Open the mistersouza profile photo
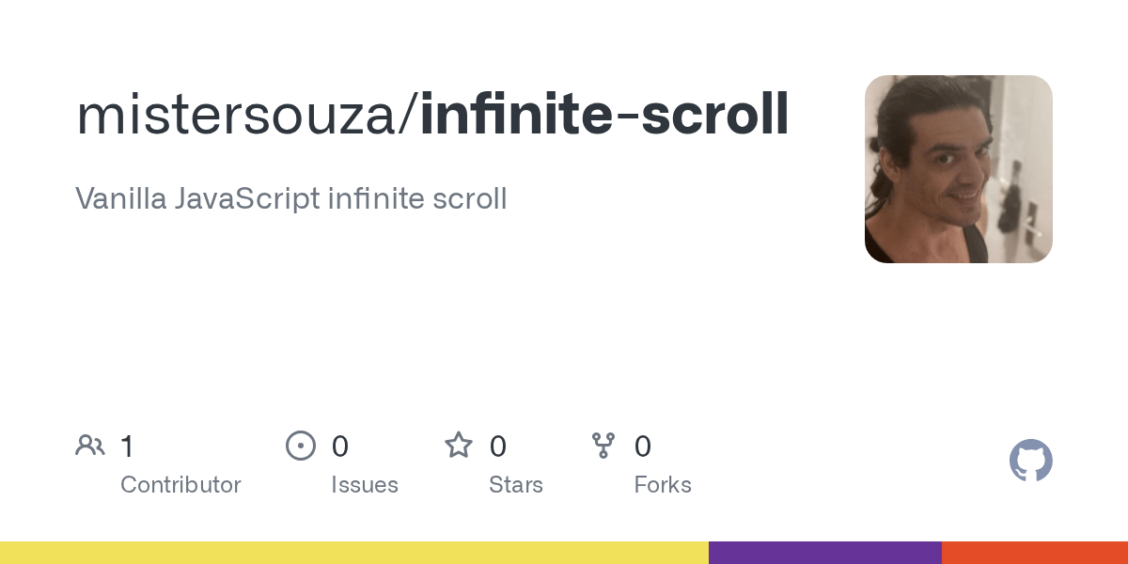The width and height of the screenshot is (1128, 564). click(x=958, y=169)
